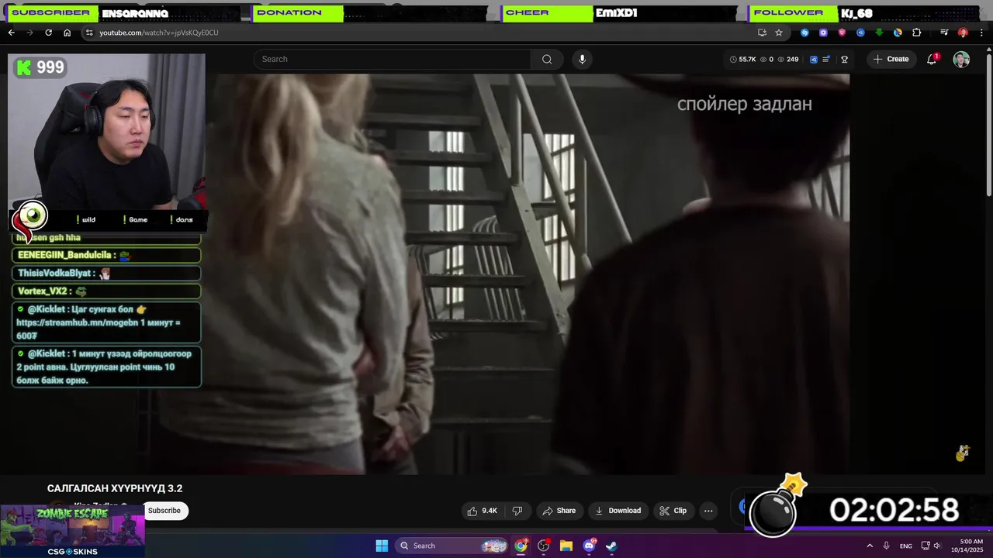Switch the ENG input language

[x=906, y=546]
